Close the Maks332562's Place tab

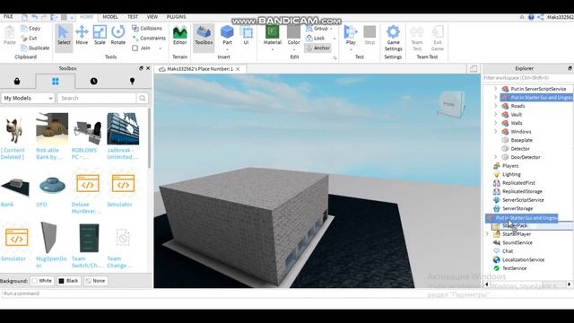(238, 69)
